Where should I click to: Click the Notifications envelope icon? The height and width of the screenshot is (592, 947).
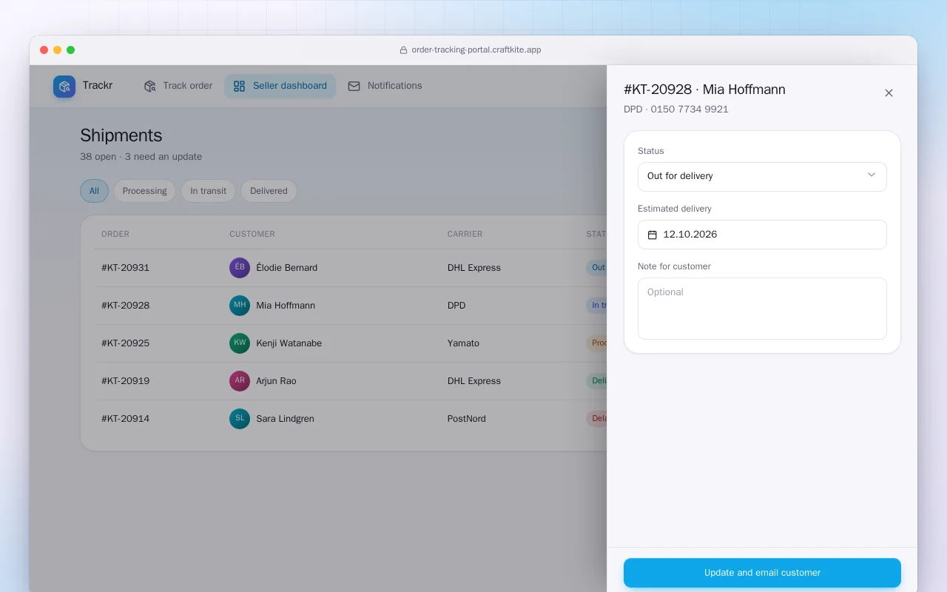coord(354,86)
